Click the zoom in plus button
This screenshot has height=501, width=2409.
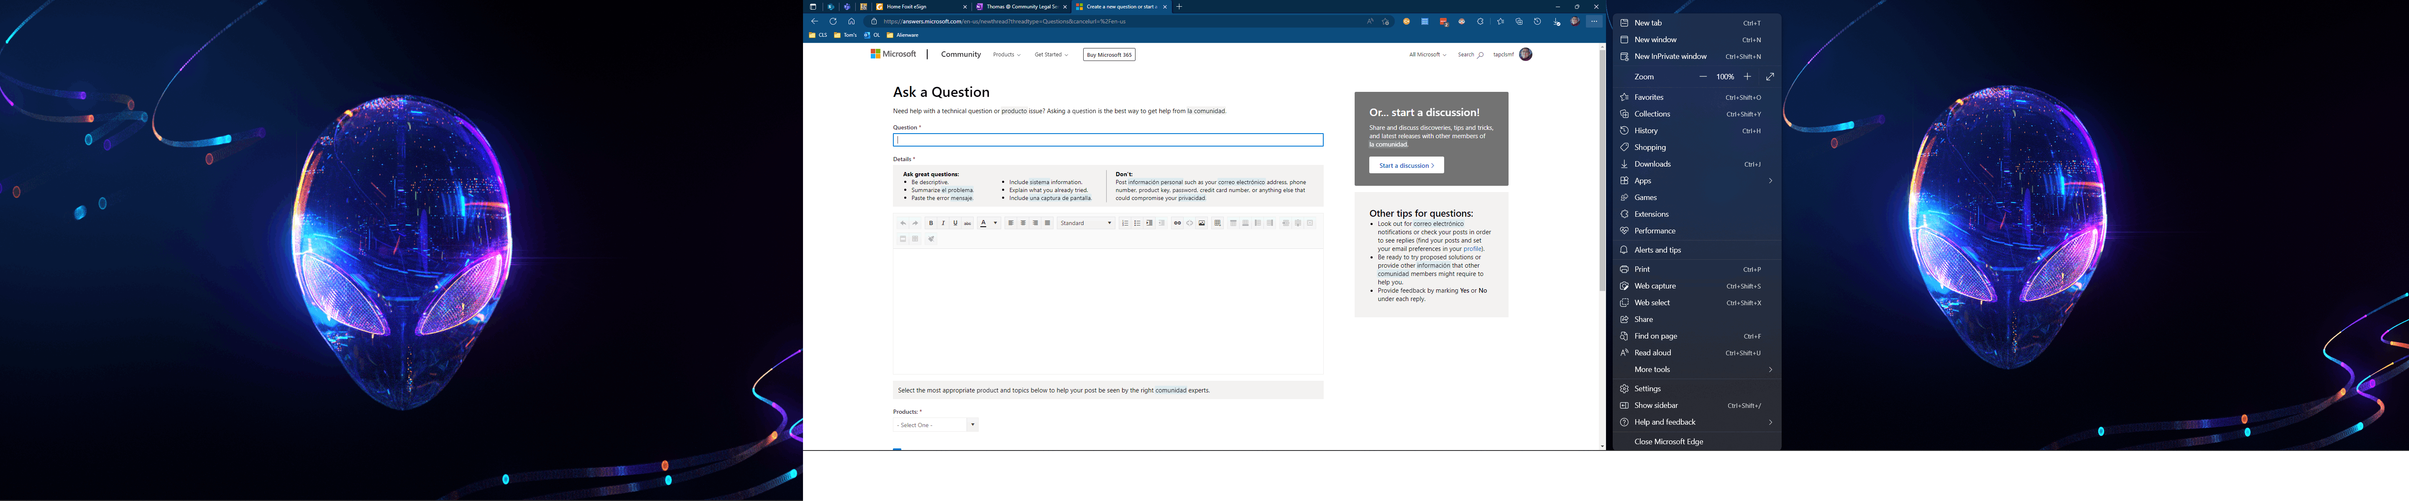1747,76
